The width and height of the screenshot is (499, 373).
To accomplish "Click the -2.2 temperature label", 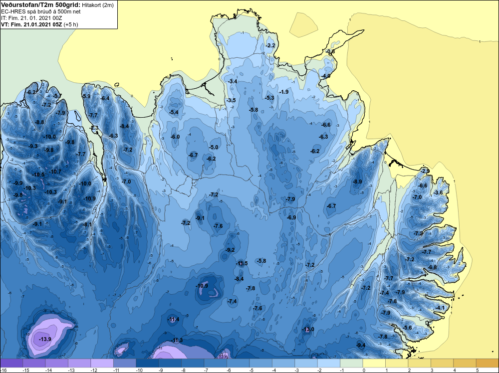I will click(x=270, y=46).
